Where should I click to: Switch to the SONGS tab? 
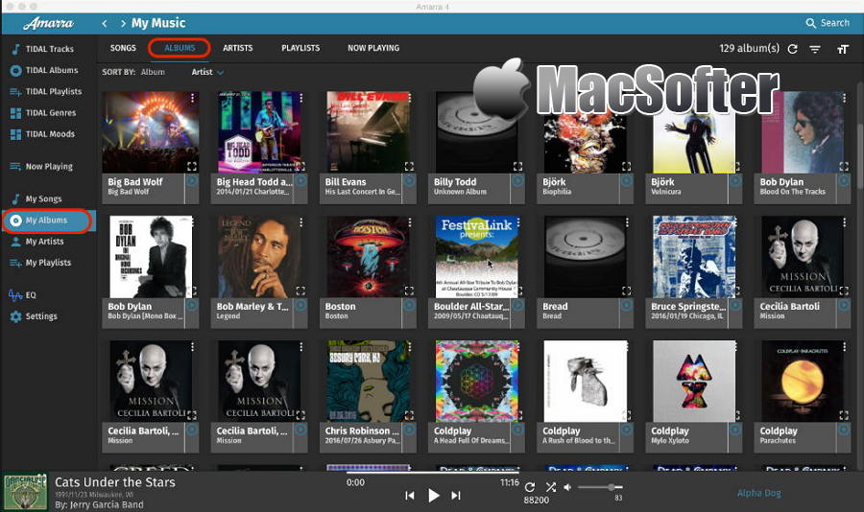point(123,48)
